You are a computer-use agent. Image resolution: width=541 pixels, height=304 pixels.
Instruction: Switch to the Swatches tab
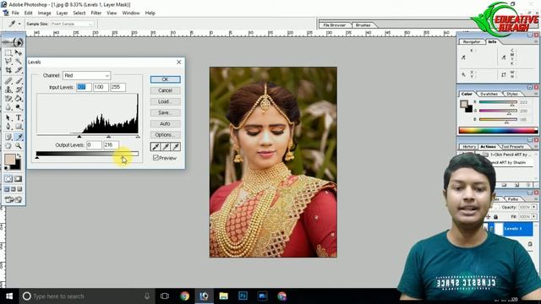489,94
